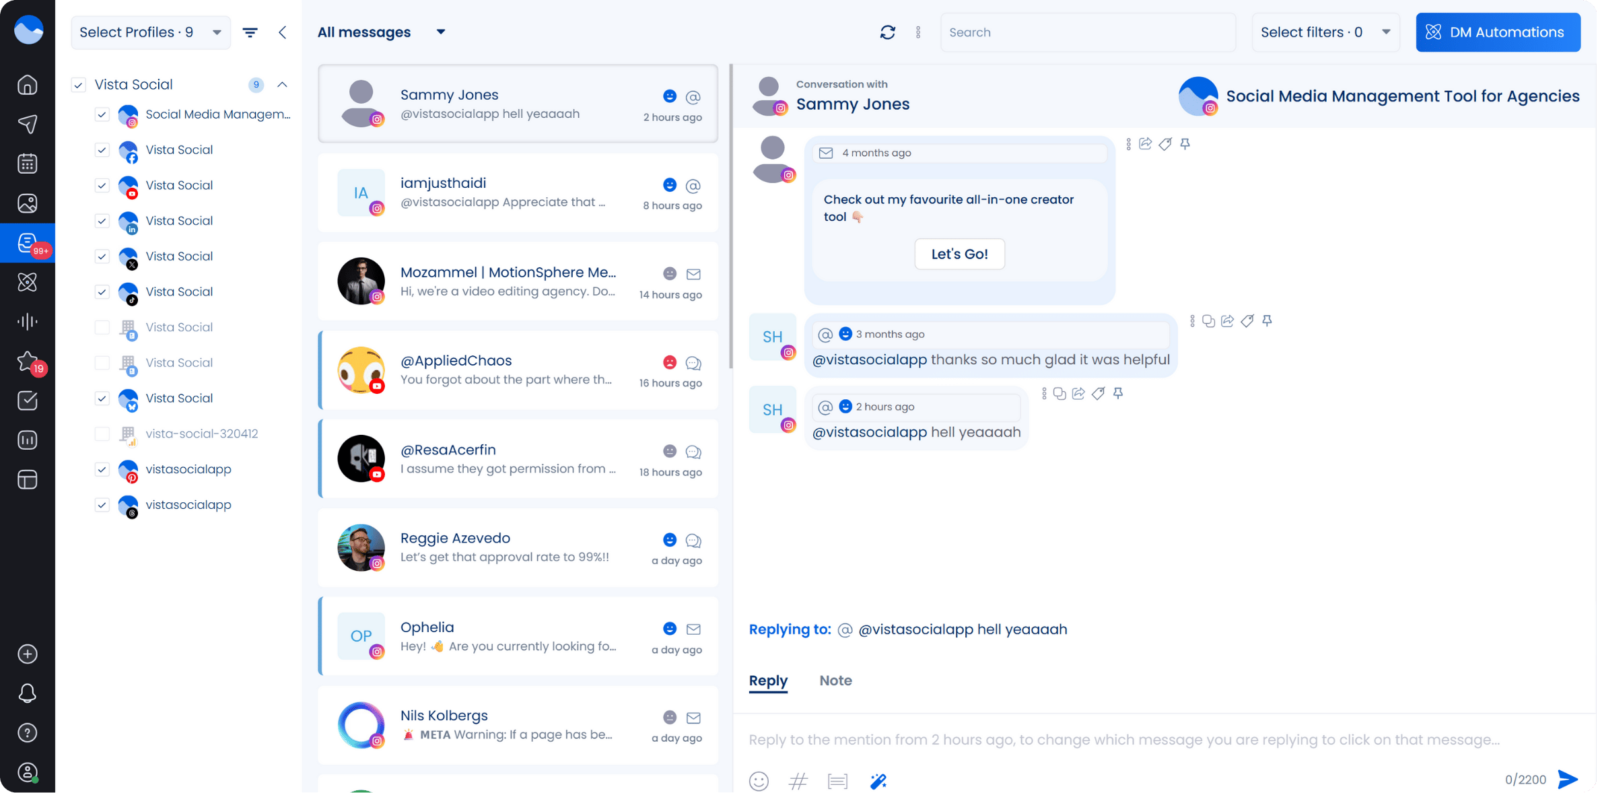The width and height of the screenshot is (1598, 793).
Task: Select the Reply tab
Action: point(768,681)
